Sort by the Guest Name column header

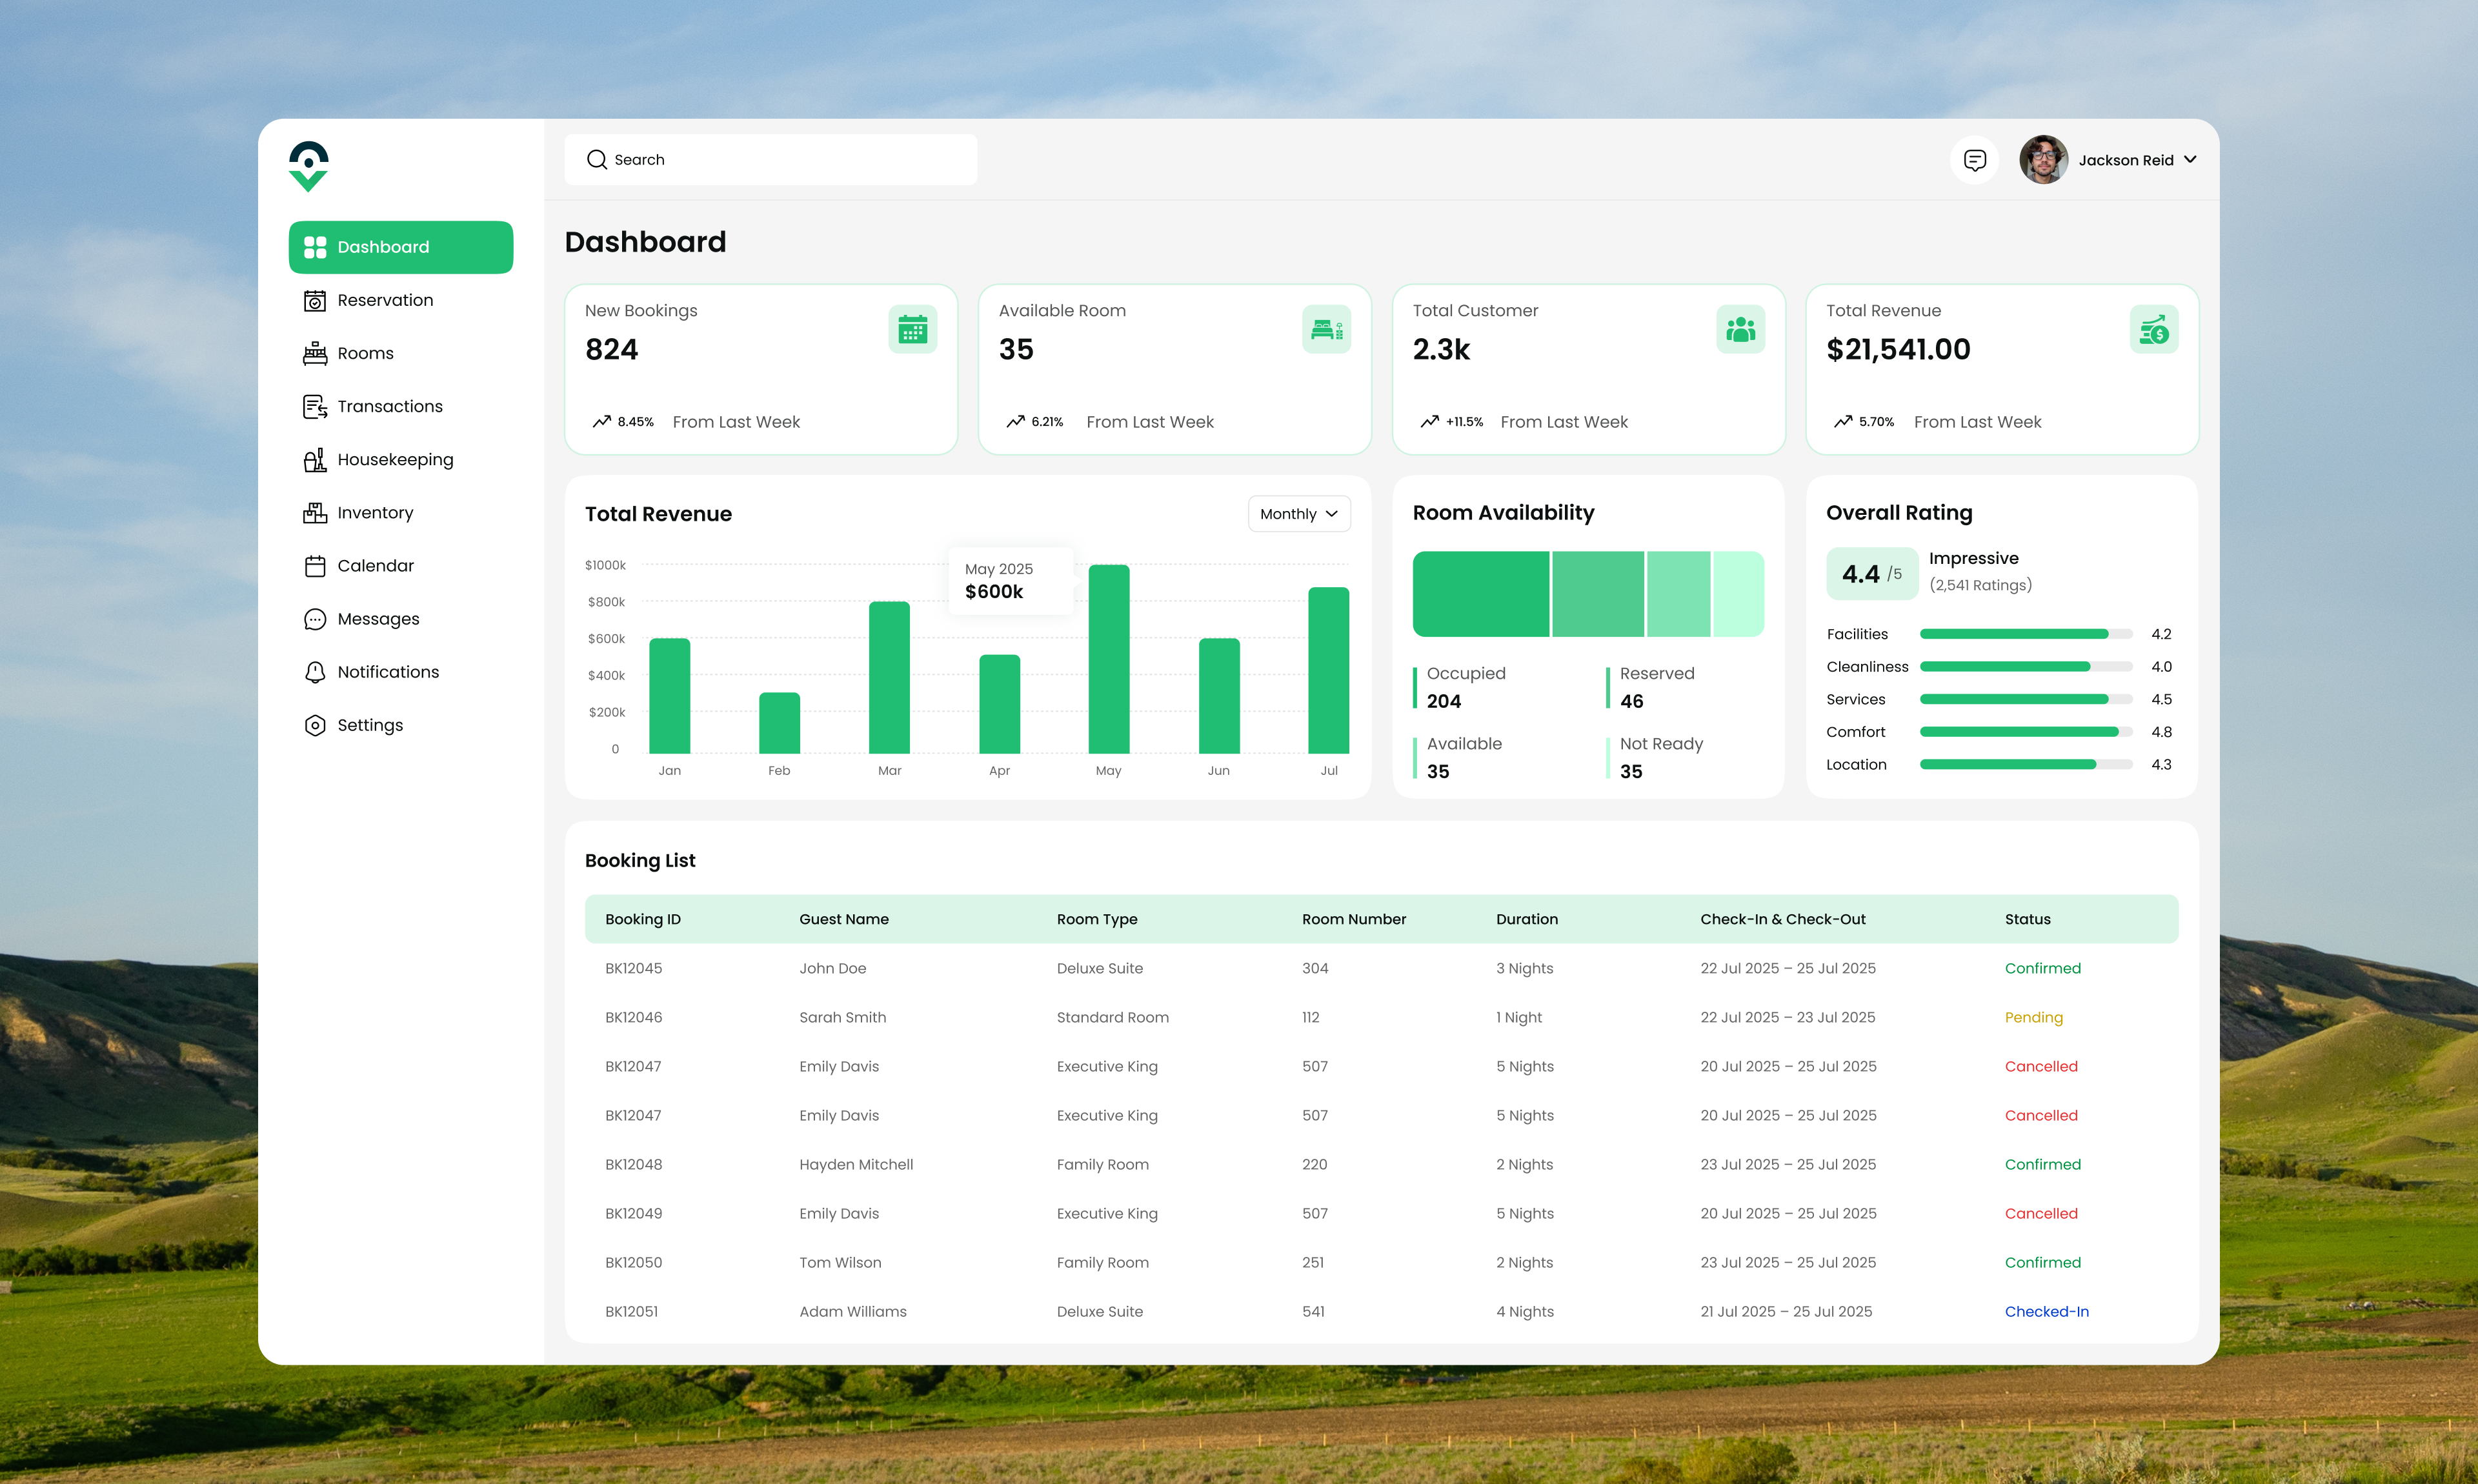point(844,919)
